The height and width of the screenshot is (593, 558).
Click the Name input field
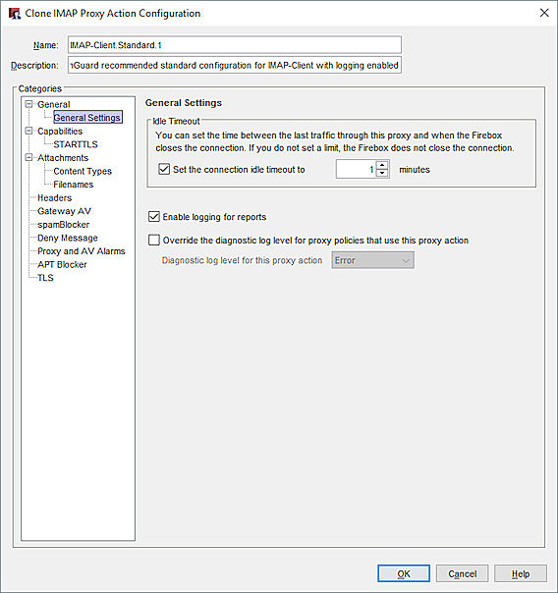(235, 45)
